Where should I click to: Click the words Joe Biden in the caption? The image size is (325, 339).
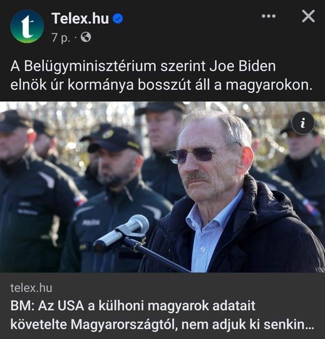tap(242, 66)
